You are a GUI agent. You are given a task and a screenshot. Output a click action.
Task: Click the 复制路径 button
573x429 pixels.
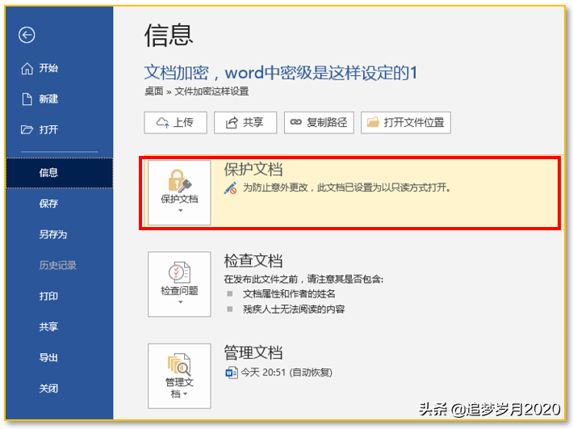coord(319,123)
